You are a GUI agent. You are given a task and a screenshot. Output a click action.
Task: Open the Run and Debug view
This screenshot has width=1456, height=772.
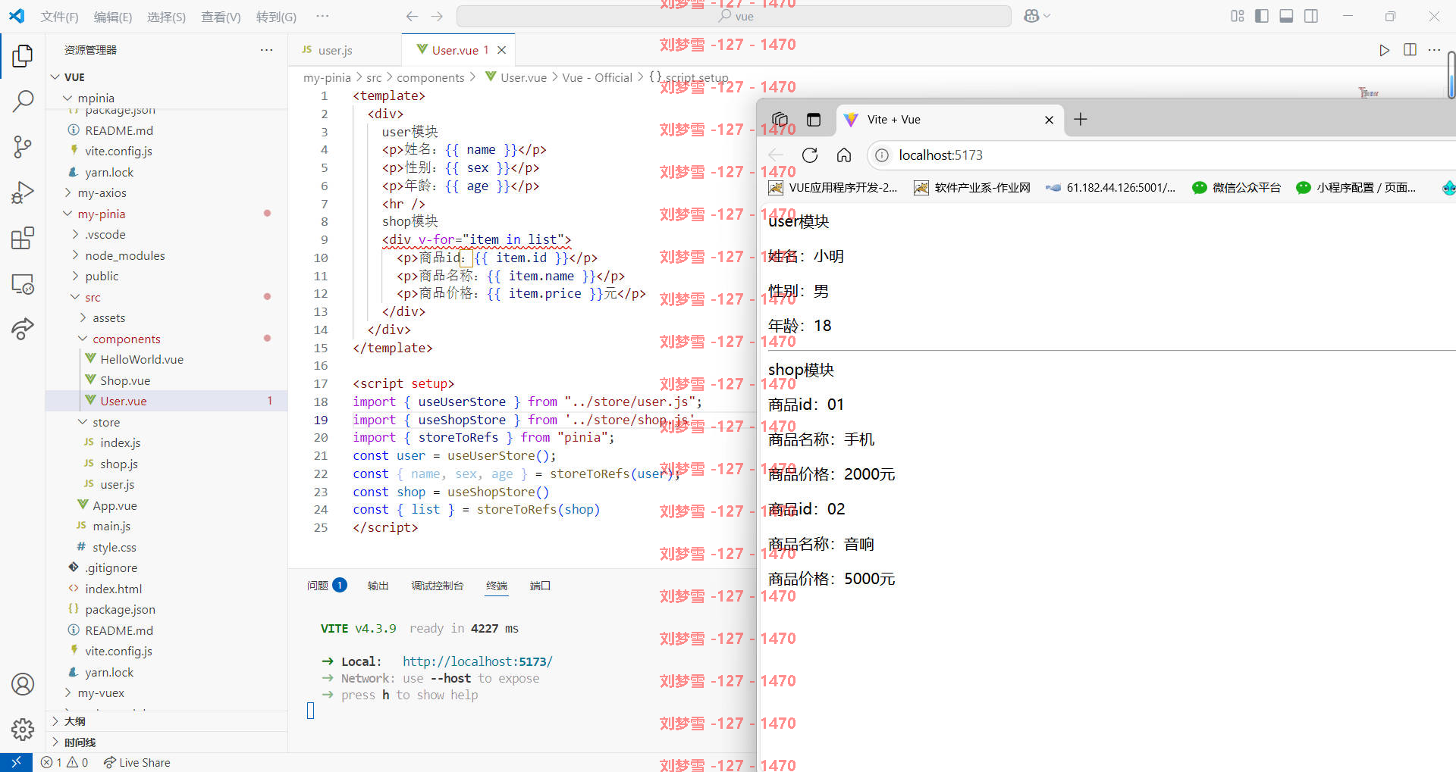(x=23, y=192)
